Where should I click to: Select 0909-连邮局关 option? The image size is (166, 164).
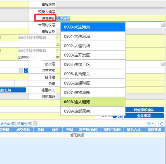93,111
